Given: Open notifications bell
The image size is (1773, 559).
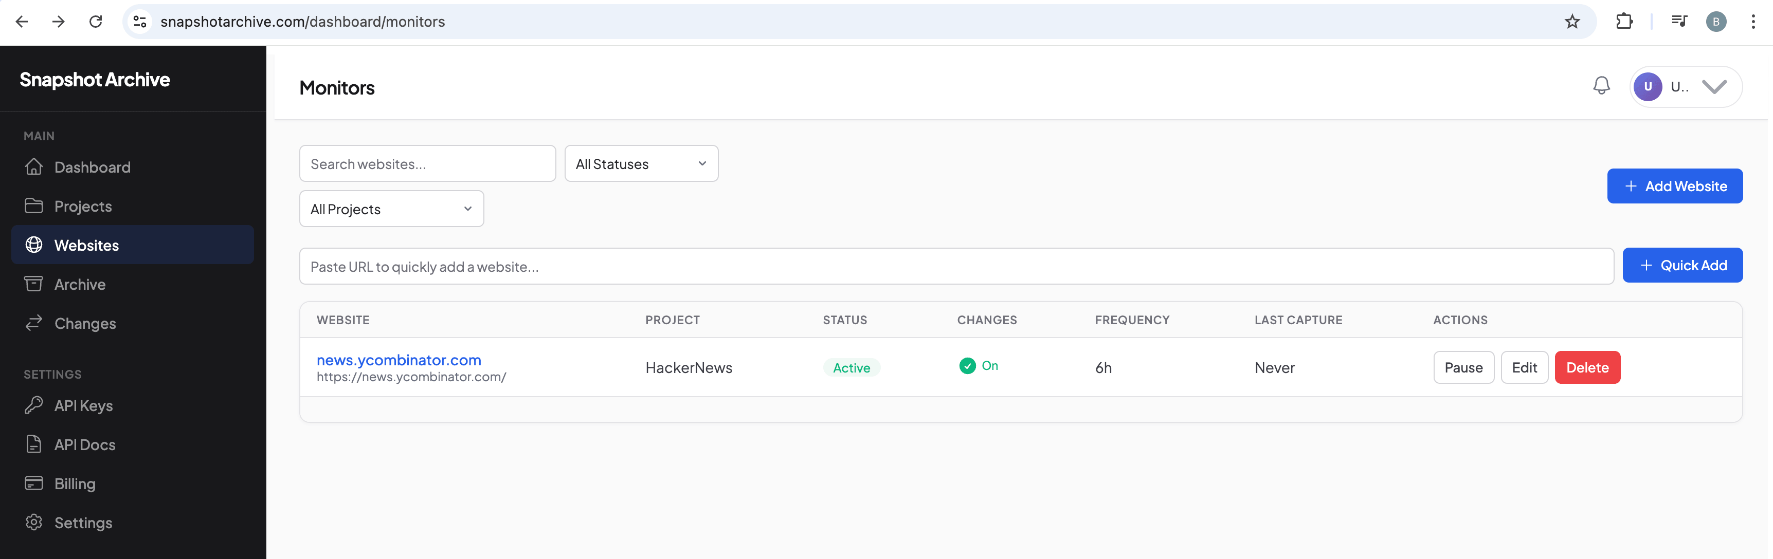Looking at the screenshot, I should click(x=1602, y=86).
